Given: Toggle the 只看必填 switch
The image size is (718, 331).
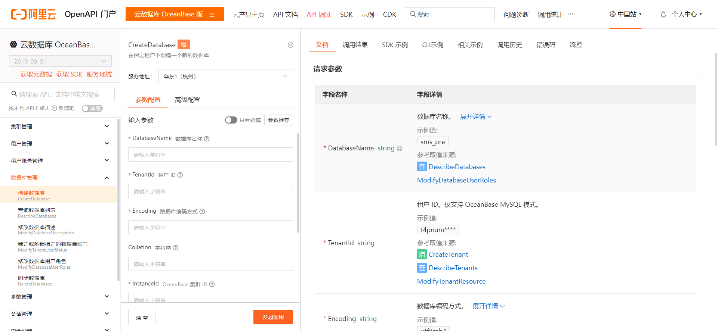Looking at the screenshot, I should (x=231, y=120).
